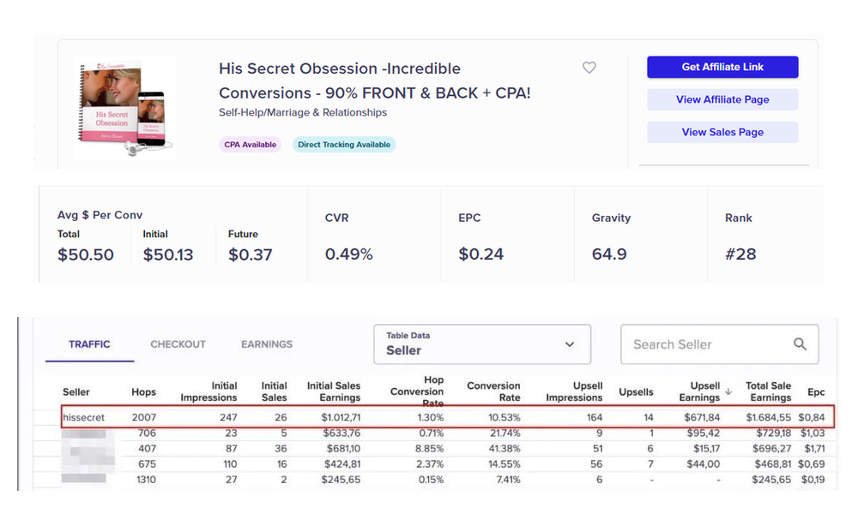Image resolution: width=858 pixels, height=508 pixels.
Task: Select the EARNINGS tab
Action: click(267, 344)
